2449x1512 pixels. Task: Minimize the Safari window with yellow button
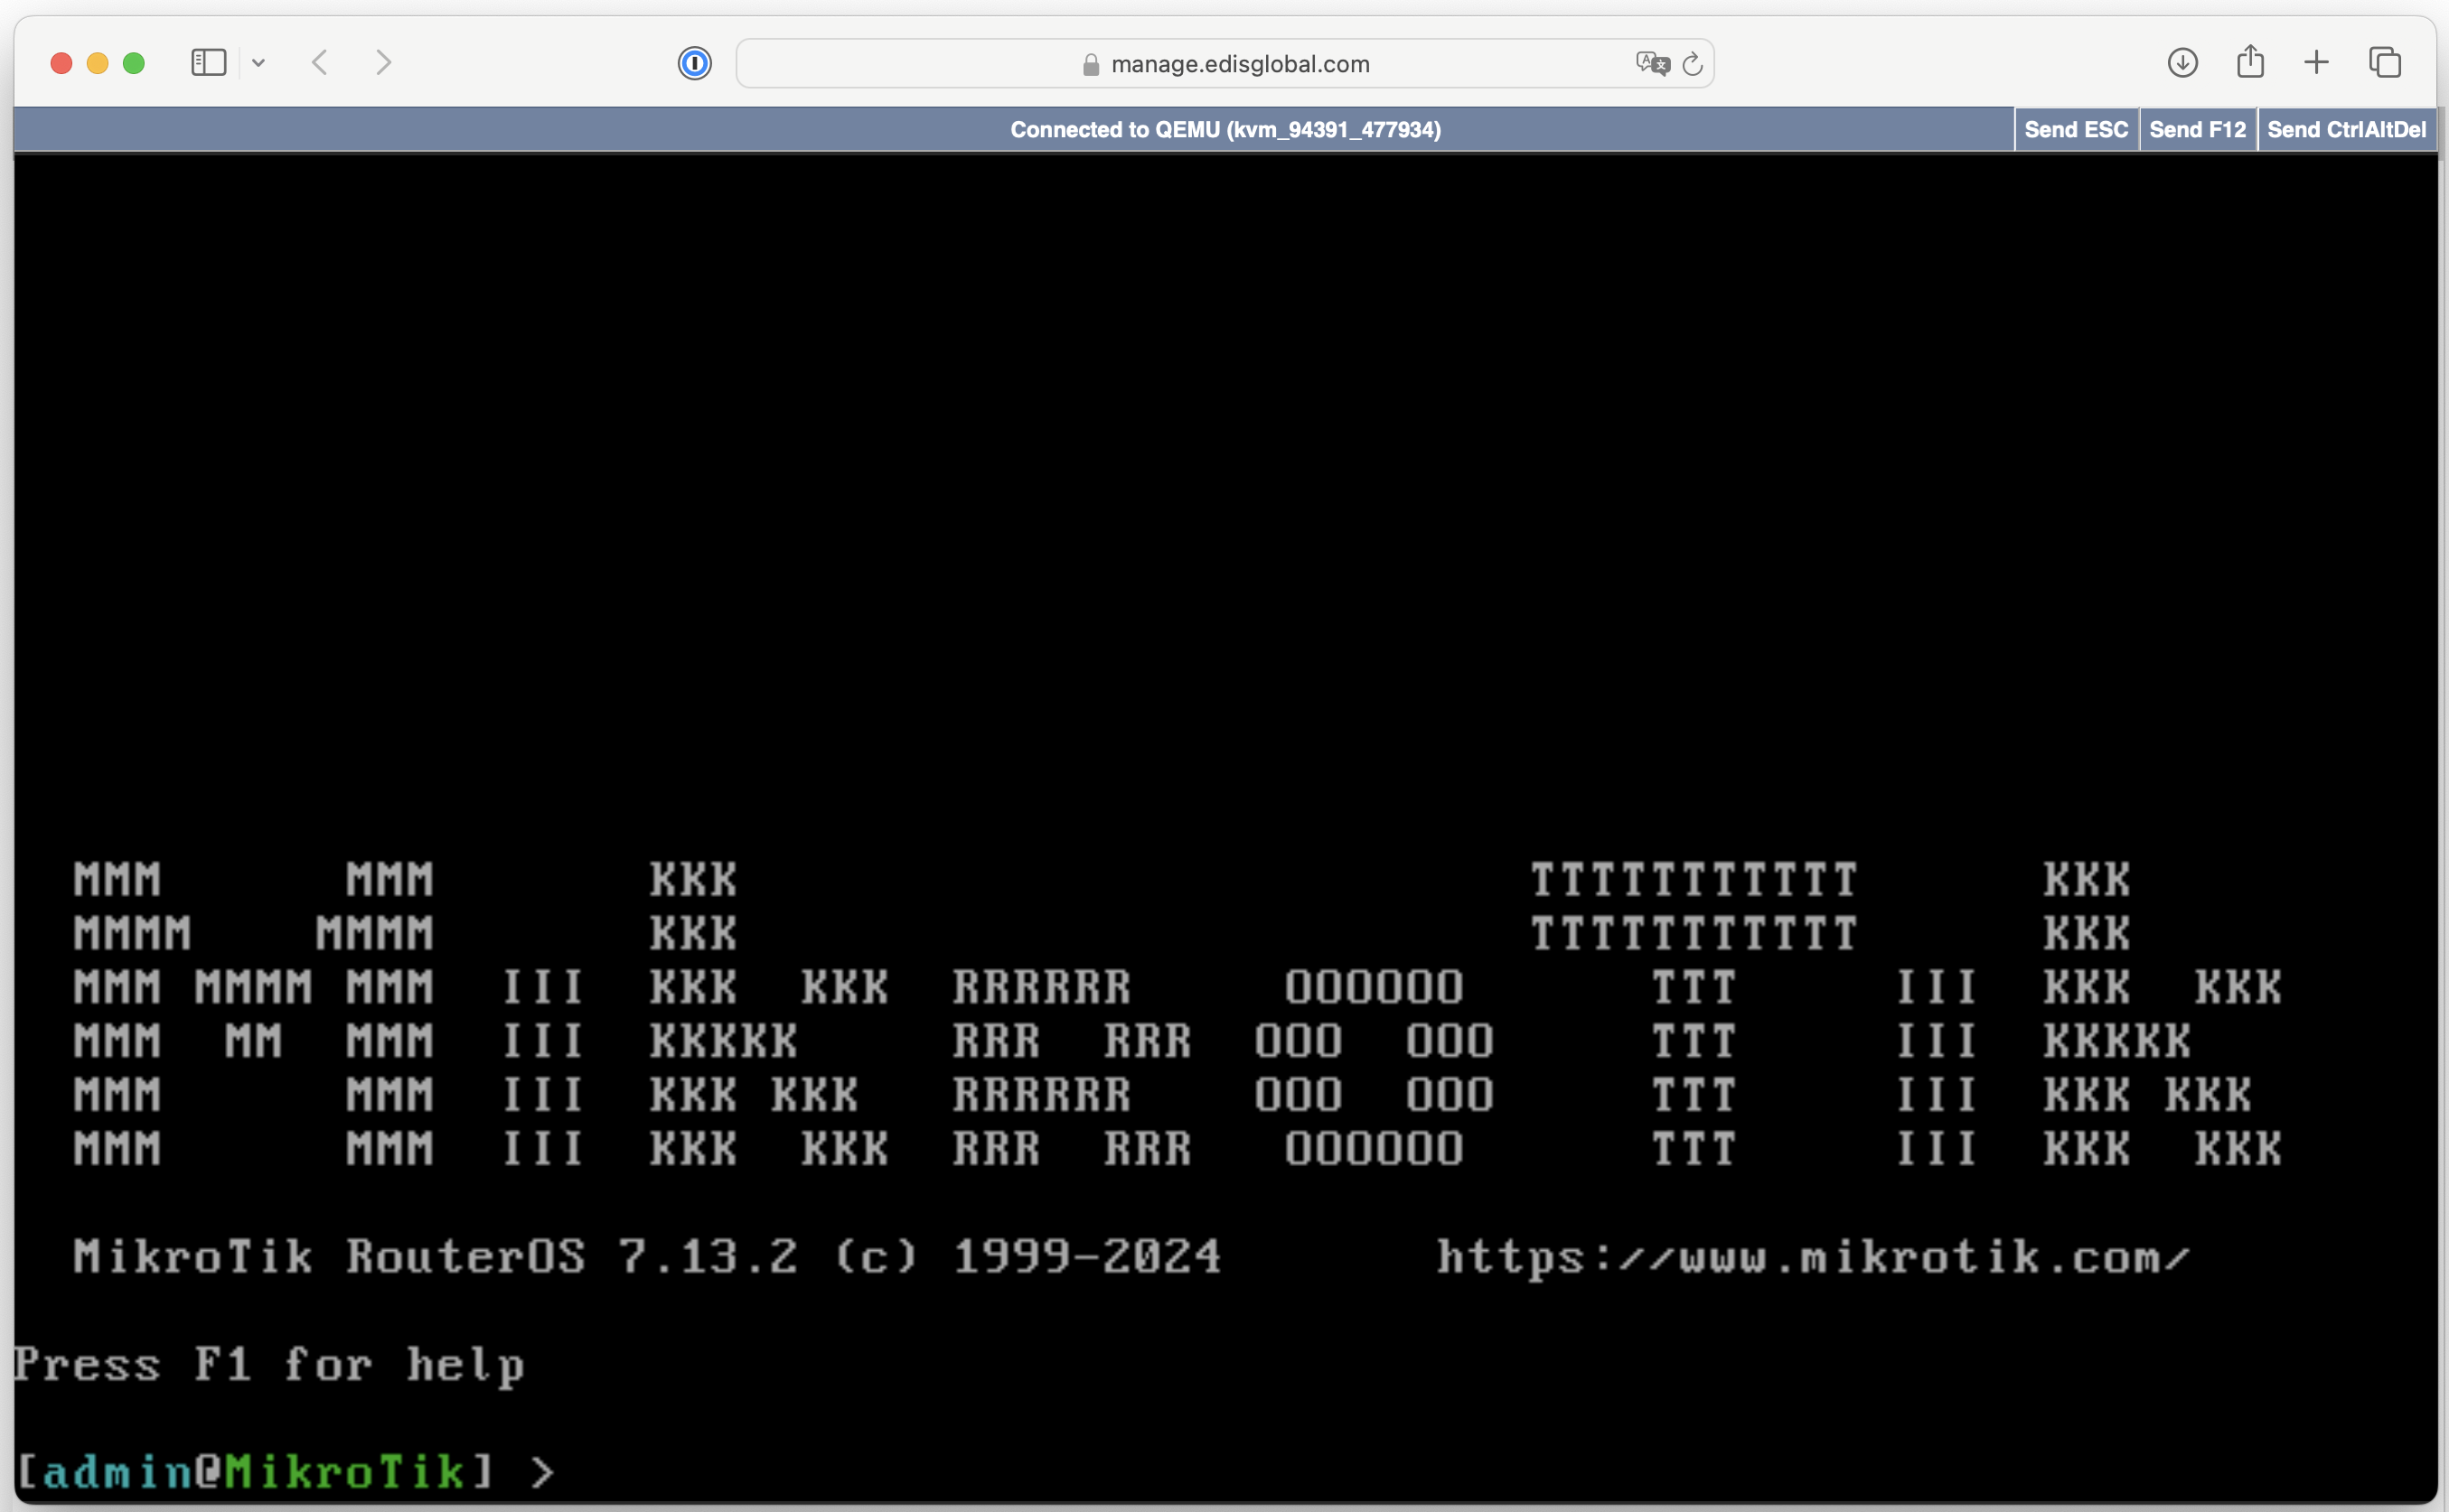pyautogui.click(x=97, y=63)
